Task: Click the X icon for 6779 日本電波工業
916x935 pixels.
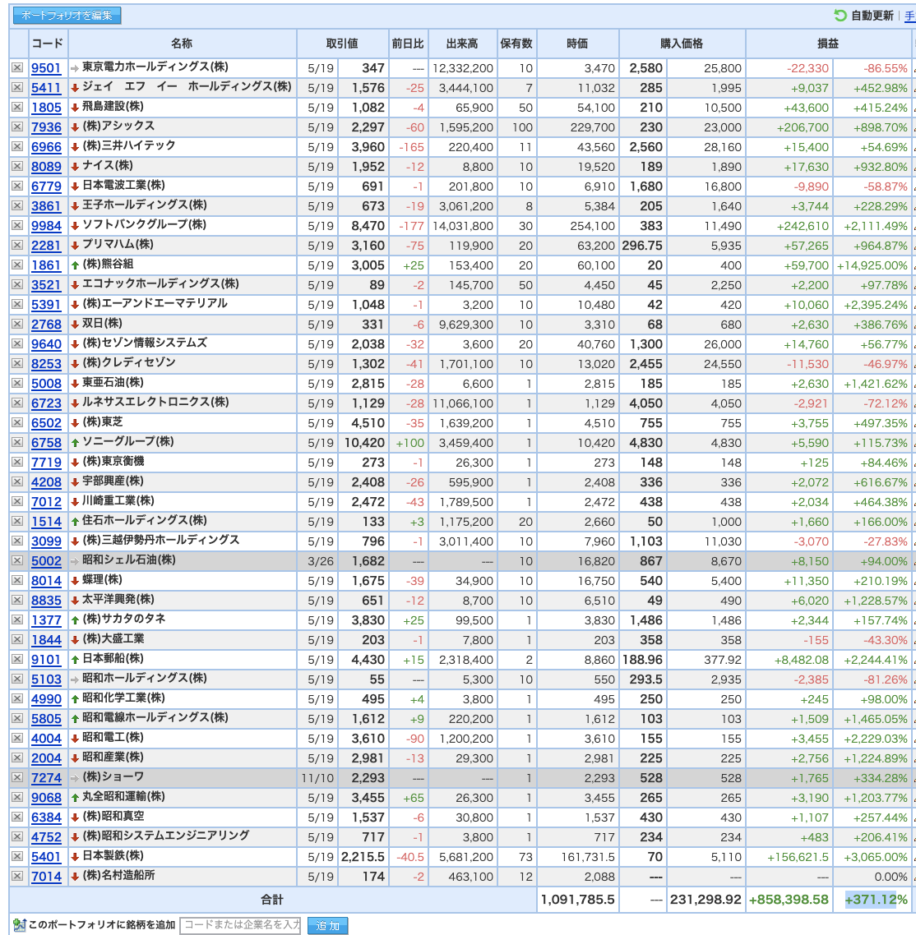Action: pos(17,186)
